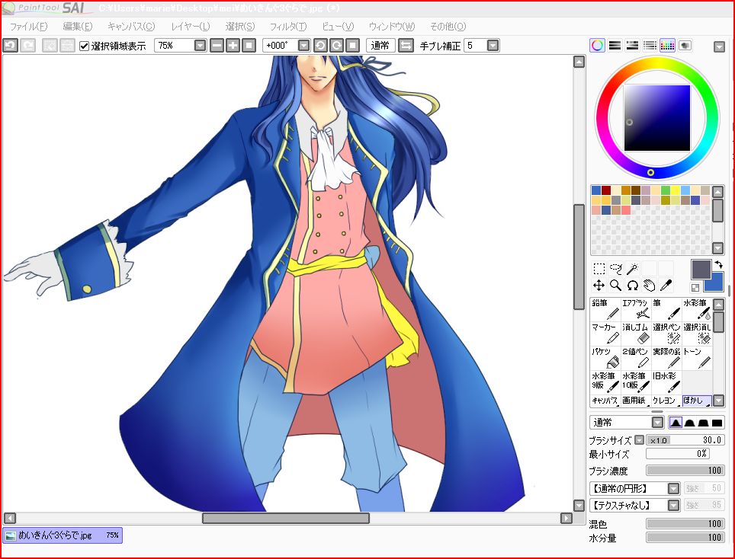Swap foreground and background colors arrow
The width and height of the screenshot is (735, 559).
tap(718, 265)
